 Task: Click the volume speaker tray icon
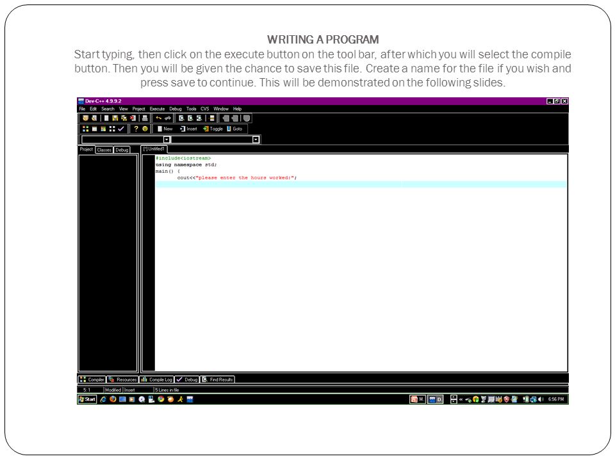541,400
